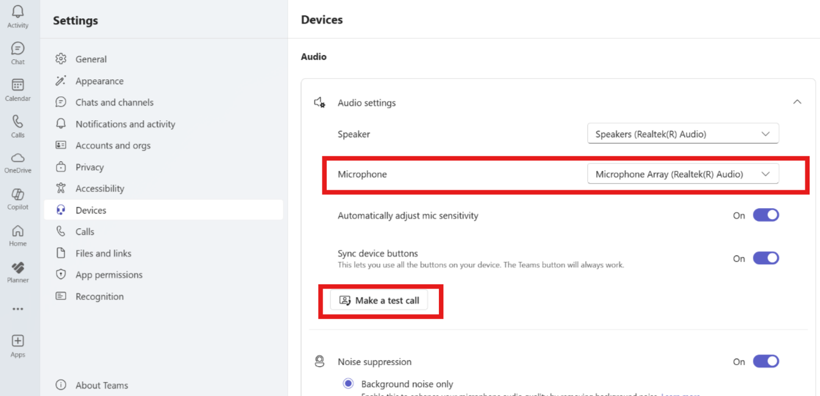The image size is (820, 396).
Task: Show more apps via ellipsis icon
Action: click(18, 309)
